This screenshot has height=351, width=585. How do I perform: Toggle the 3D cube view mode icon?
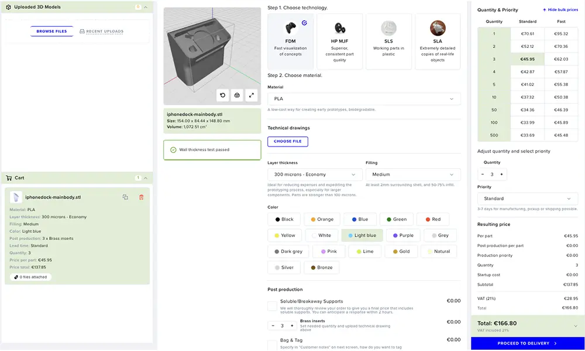[x=237, y=95]
